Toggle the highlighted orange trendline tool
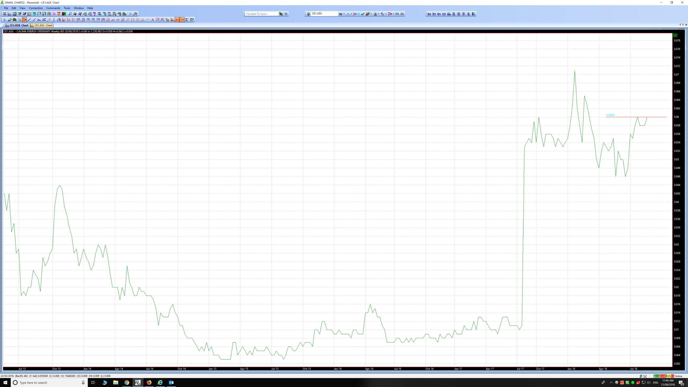Image resolution: width=688 pixels, height=387 pixels. tap(24, 20)
